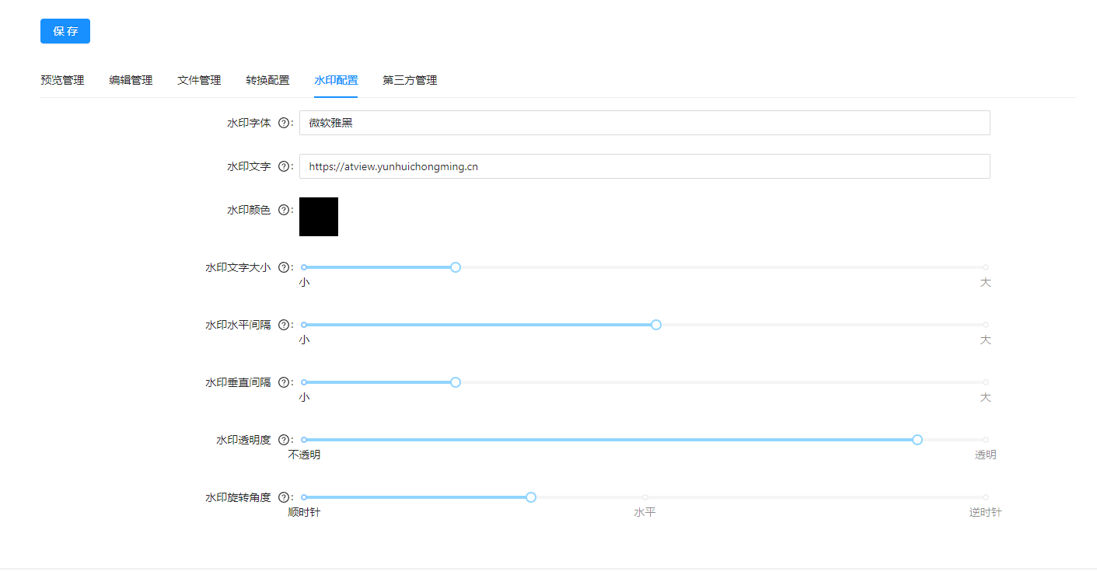Image resolution: width=1097 pixels, height=575 pixels.
Task: Click help icon next to 水印字体
Action: pyautogui.click(x=284, y=123)
